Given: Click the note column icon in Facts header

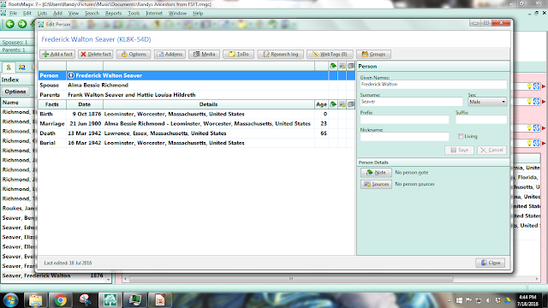Looking at the screenshot, I should coord(333,104).
